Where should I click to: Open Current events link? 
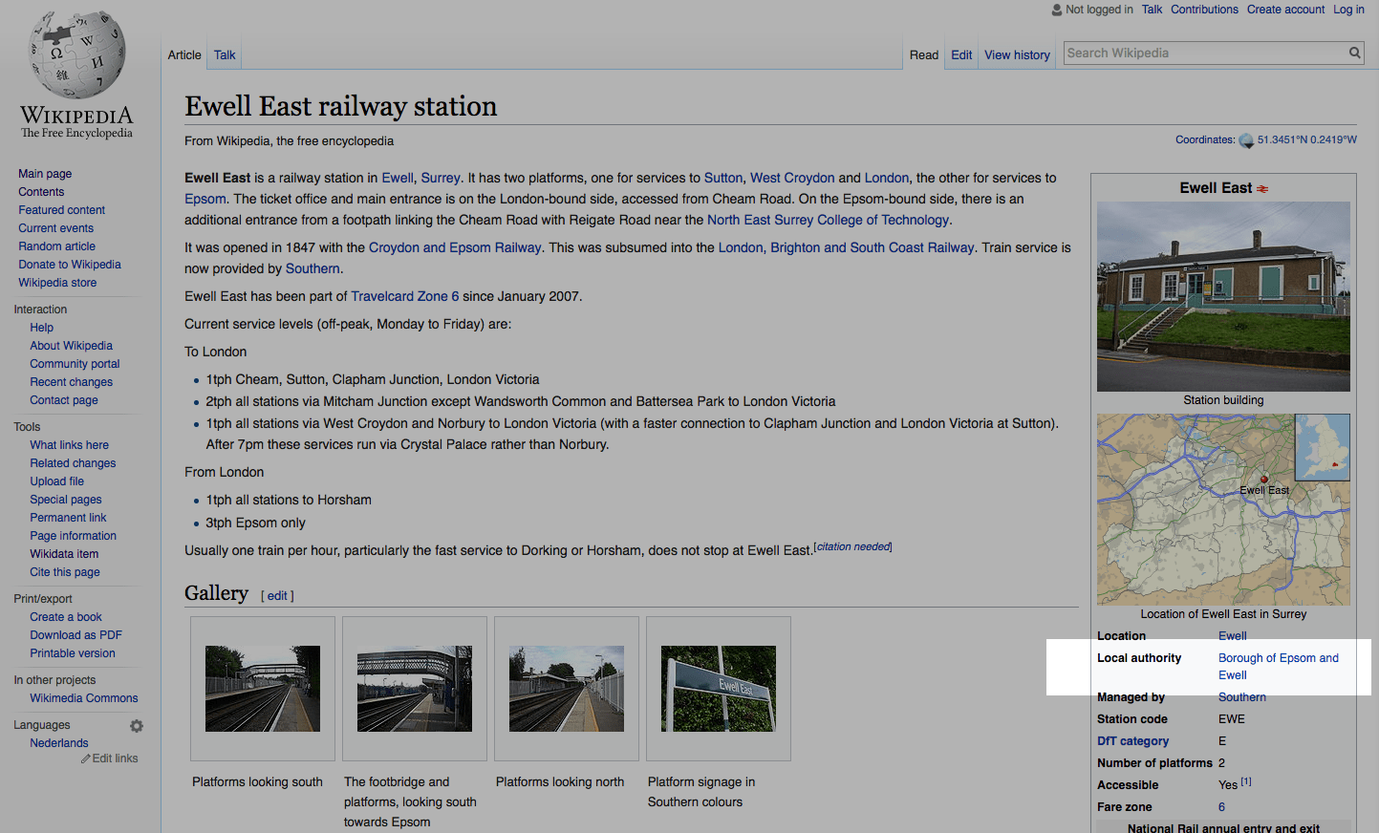tap(55, 228)
